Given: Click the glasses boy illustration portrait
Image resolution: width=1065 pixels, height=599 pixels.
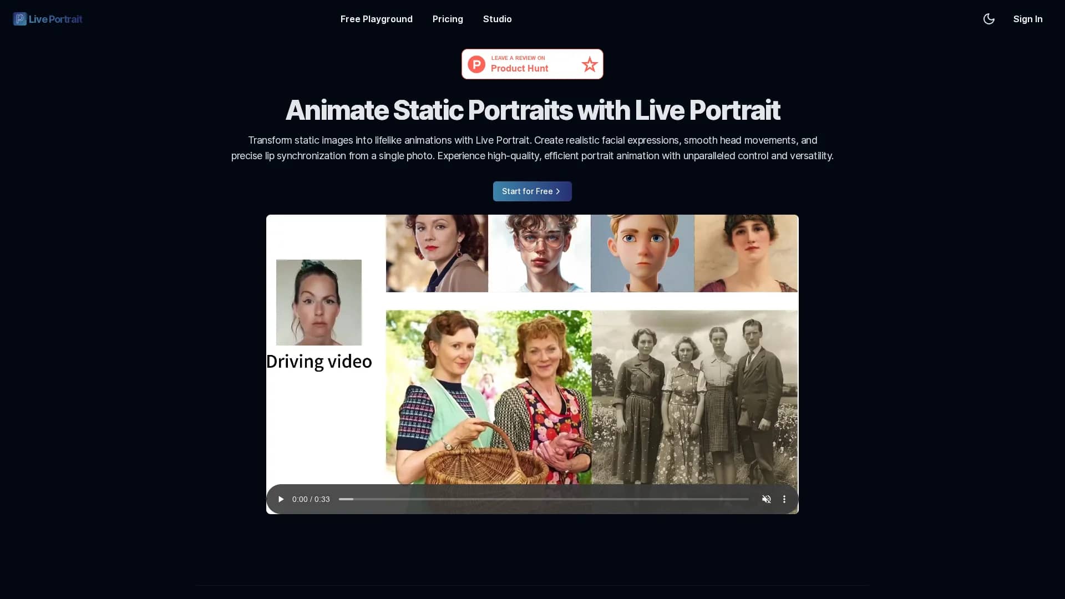Looking at the screenshot, I should tap(539, 253).
